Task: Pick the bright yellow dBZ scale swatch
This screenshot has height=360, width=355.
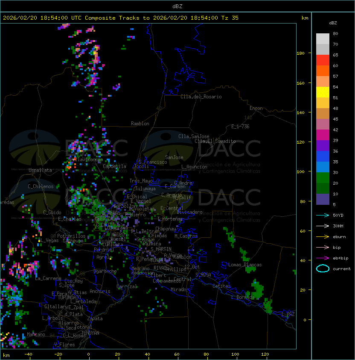Action: pos(323,92)
